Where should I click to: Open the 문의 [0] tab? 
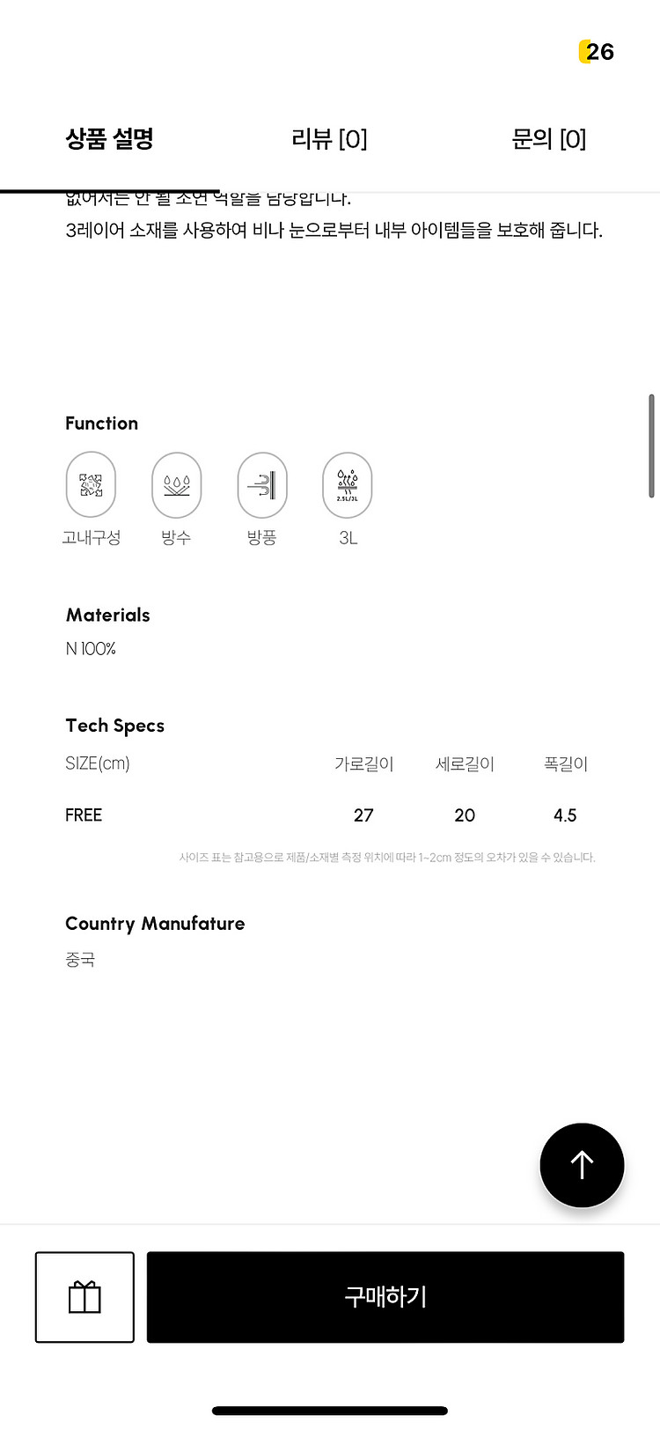[x=549, y=138]
